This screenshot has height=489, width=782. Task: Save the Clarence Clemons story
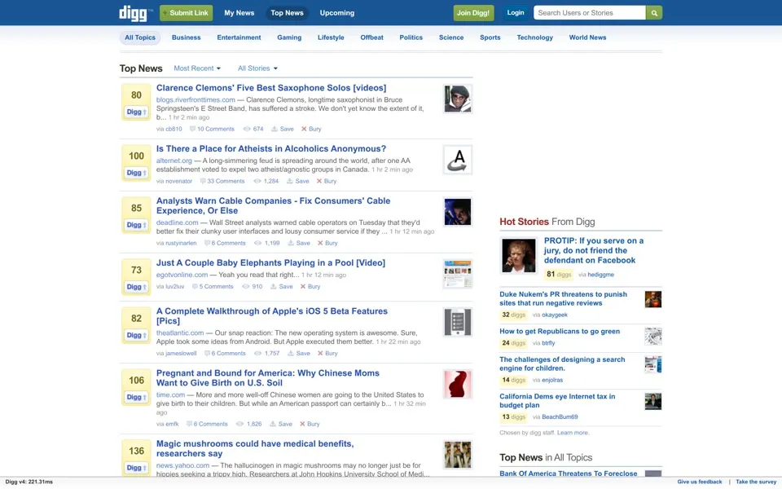(283, 129)
